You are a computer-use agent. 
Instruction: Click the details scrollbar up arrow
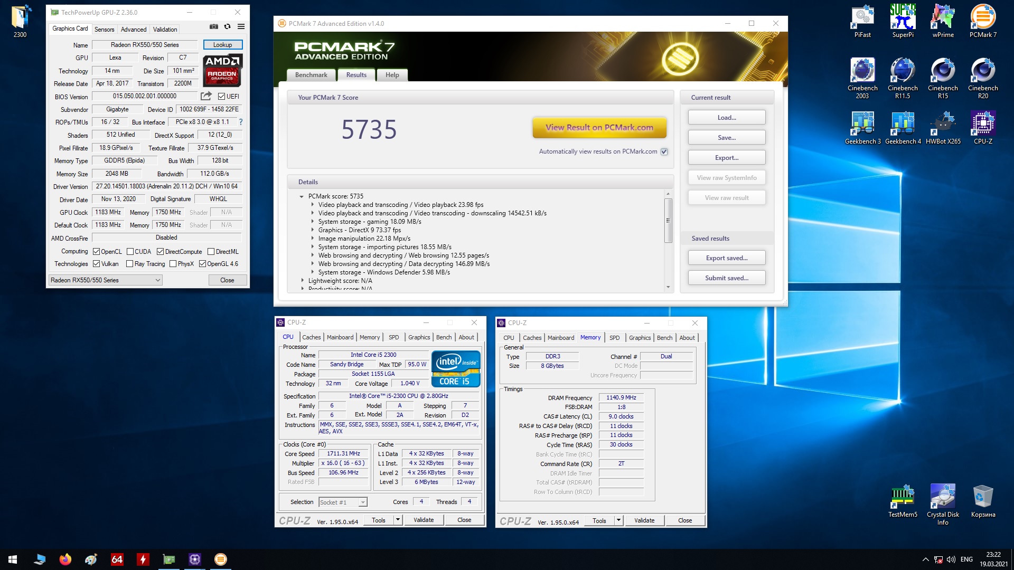pyautogui.click(x=668, y=194)
